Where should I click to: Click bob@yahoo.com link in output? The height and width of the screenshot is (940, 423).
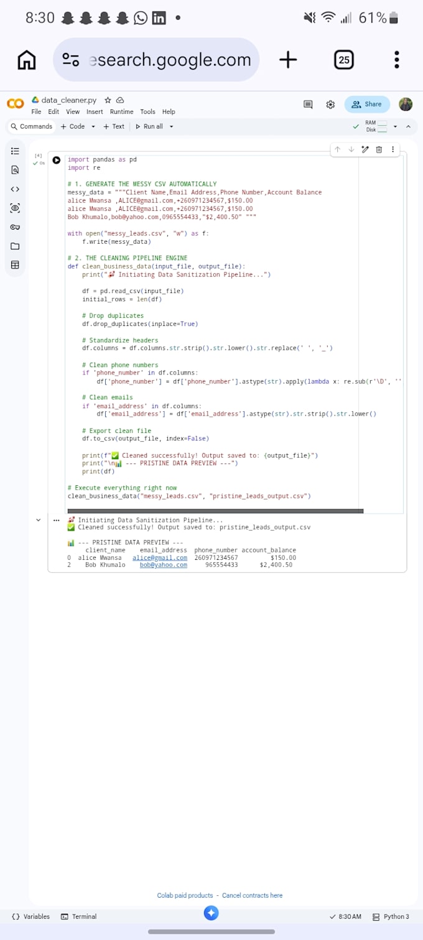tap(164, 565)
